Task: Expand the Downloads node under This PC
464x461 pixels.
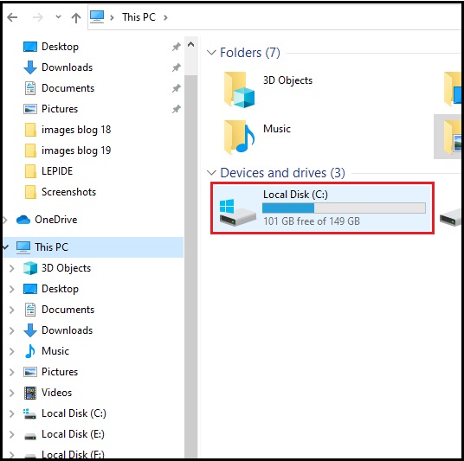Action: click(x=12, y=330)
